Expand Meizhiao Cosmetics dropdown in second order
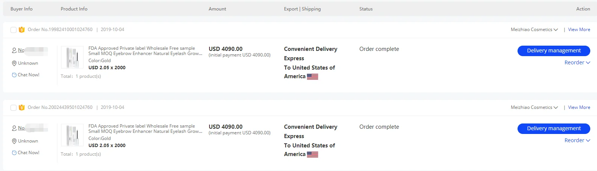This screenshot has width=597, height=171. (534, 107)
